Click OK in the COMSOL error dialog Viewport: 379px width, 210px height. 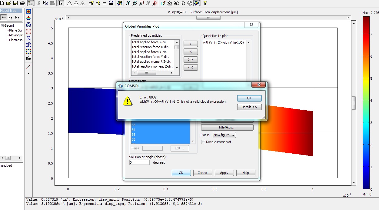(x=249, y=98)
